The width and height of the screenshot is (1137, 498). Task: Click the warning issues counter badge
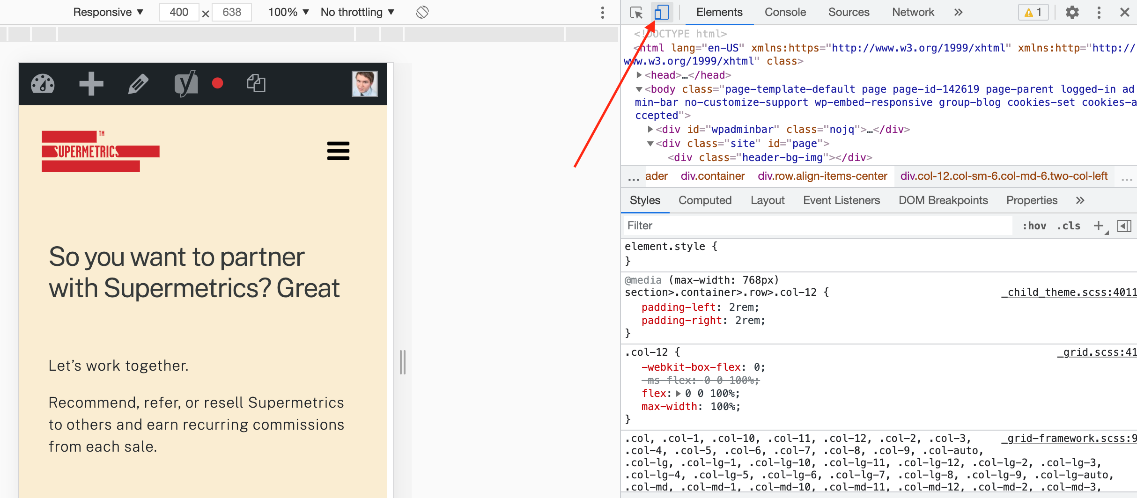point(1033,12)
